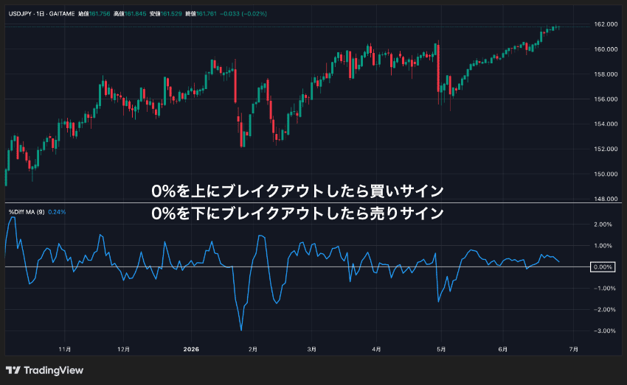Click the 7月 date axis label
Viewport: 627px width, 385px height.
point(573,349)
